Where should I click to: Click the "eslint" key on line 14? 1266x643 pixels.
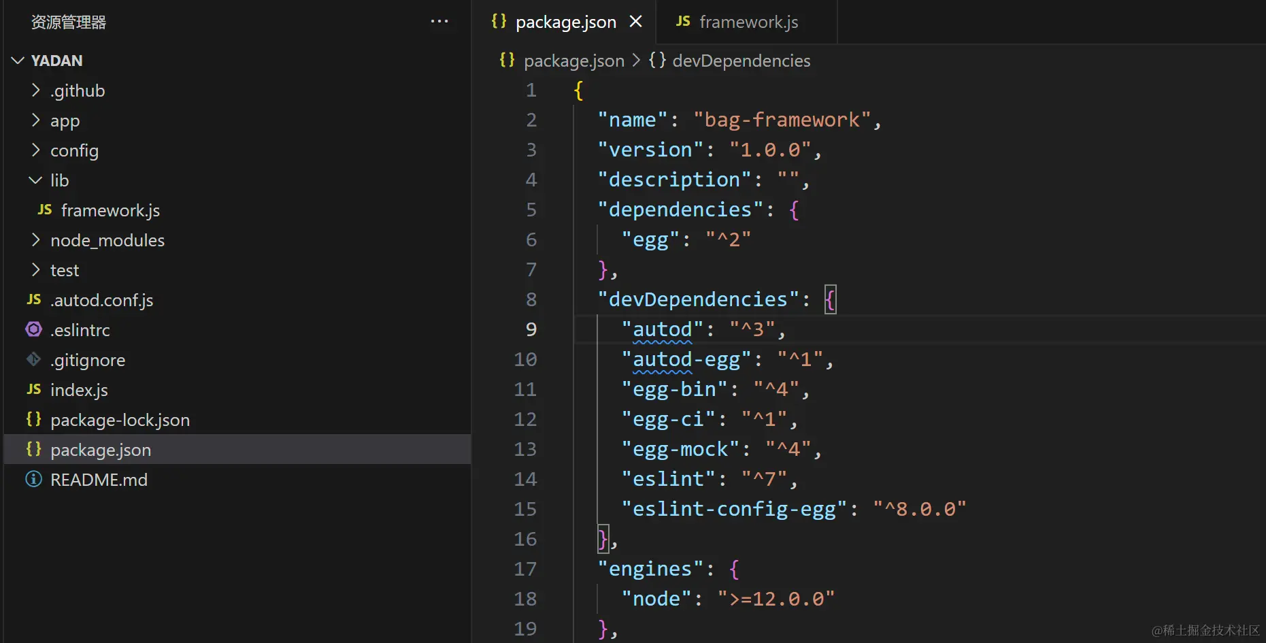click(x=668, y=479)
